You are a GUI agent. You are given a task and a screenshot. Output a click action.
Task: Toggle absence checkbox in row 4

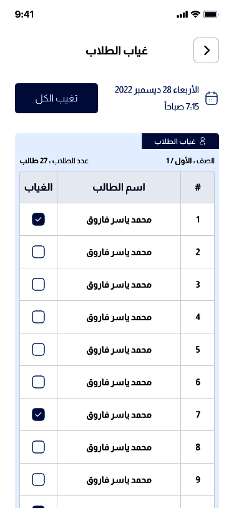click(38, 317)
